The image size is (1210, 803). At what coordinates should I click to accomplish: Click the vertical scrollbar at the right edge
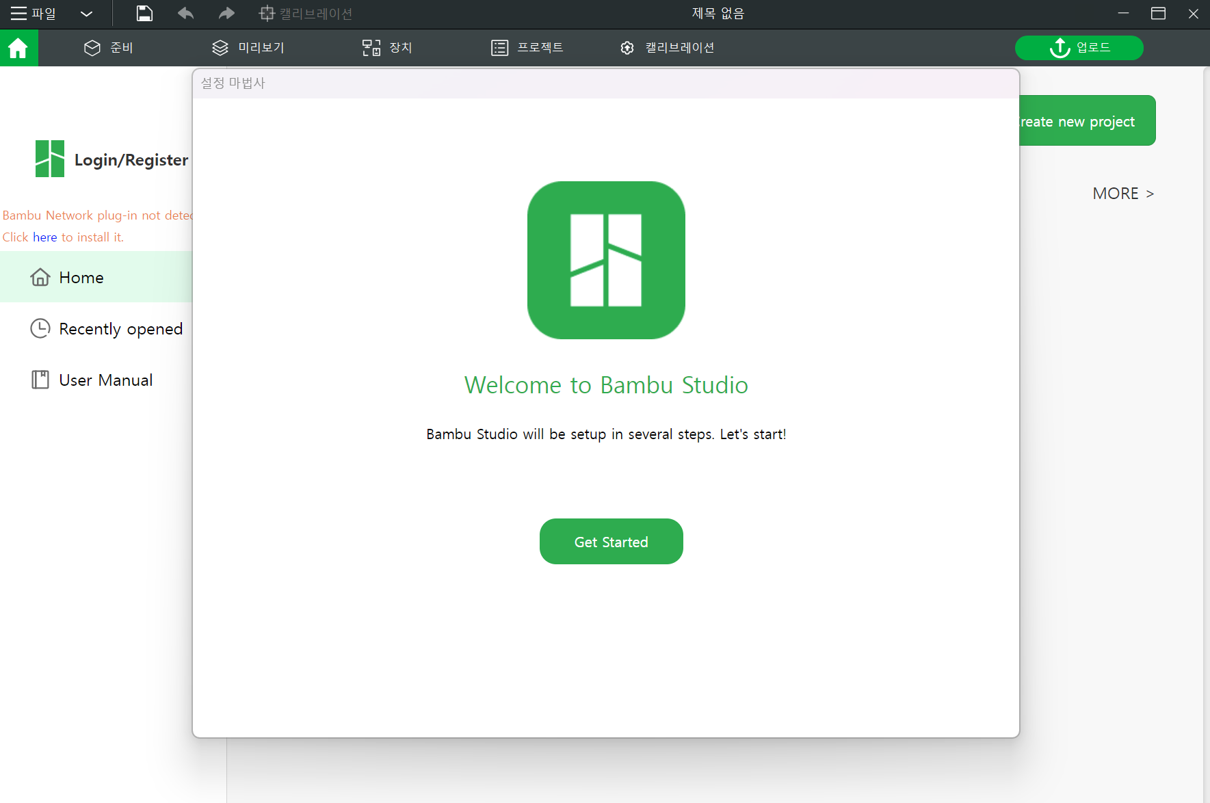click(1207, 434)
